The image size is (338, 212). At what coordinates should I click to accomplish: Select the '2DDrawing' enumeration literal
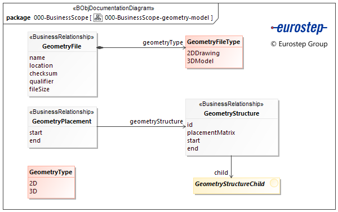tap(203, 53)
